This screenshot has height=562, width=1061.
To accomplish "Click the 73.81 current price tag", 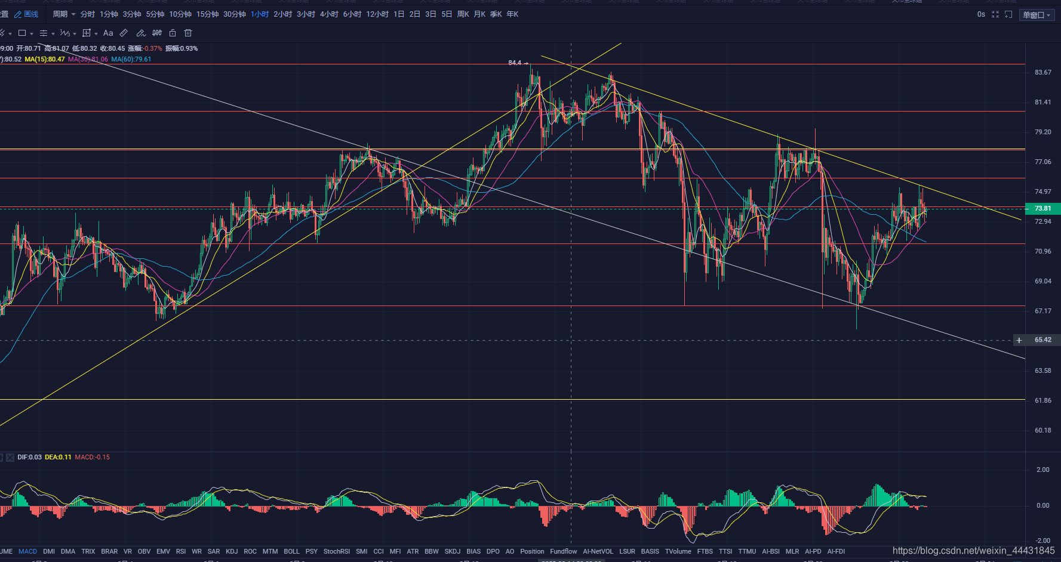I will click(1042, 208).
